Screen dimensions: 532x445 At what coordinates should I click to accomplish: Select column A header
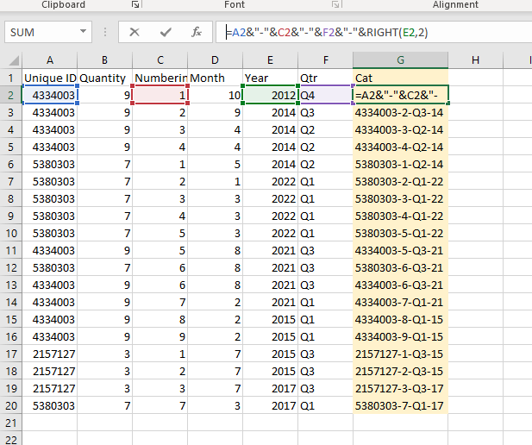(50, 60)
